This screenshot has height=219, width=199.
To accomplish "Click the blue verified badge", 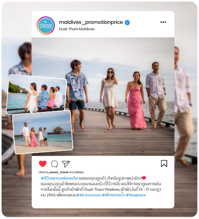I will click(x=127, y=22).
